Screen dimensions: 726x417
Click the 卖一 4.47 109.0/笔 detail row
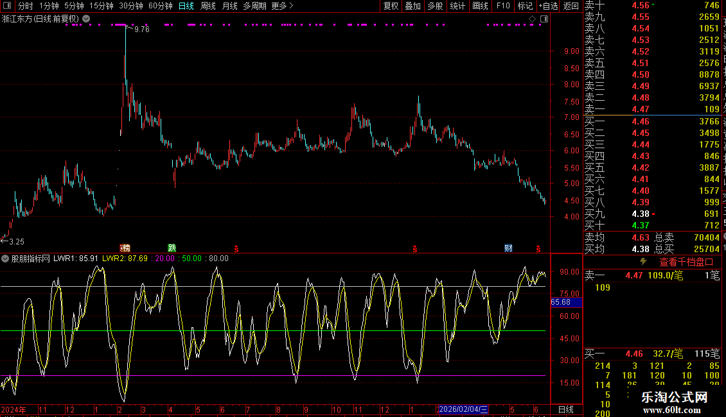pyautogui.click(x=652, y=275)
